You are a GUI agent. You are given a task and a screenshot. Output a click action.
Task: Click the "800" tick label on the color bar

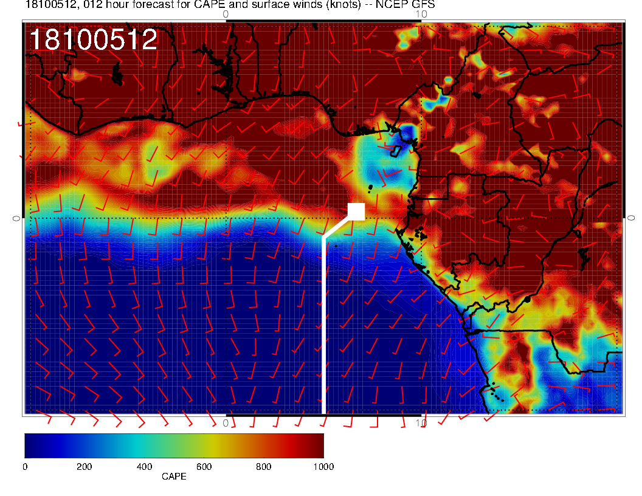click(263, 467)
